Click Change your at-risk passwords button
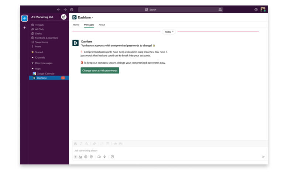 click(x=100, y=70)
